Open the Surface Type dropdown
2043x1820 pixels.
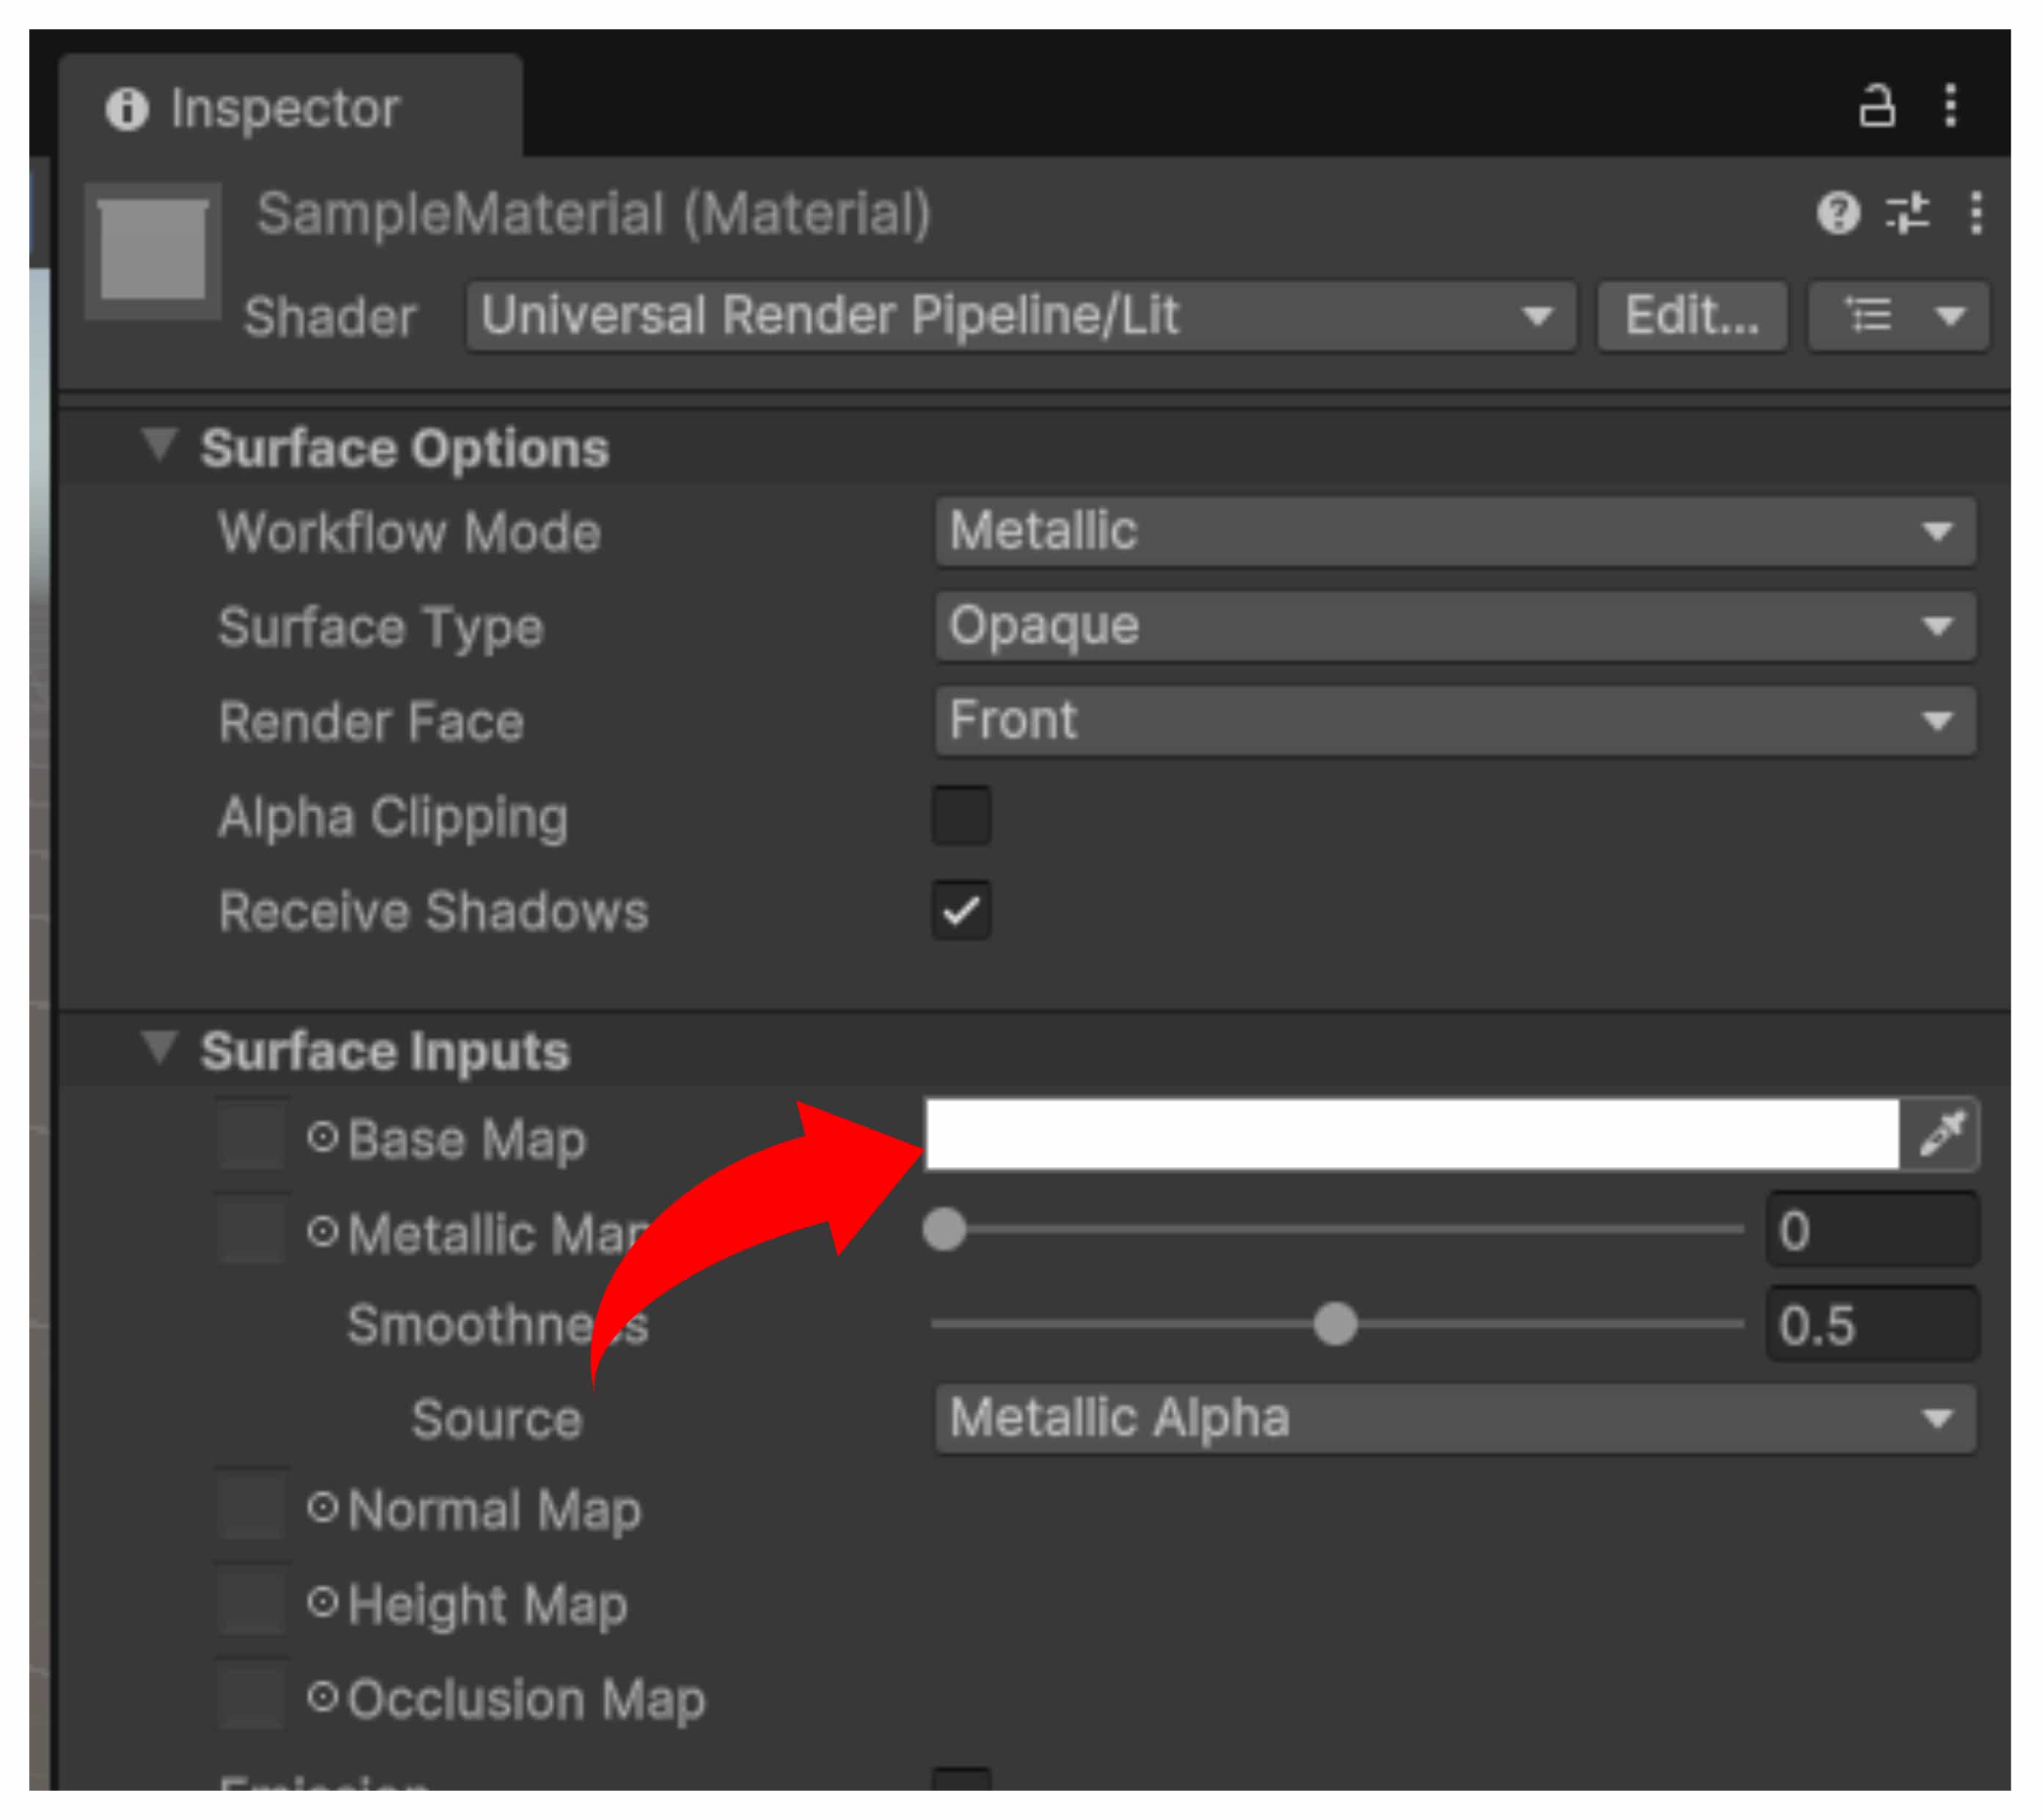click(1455, 626)
